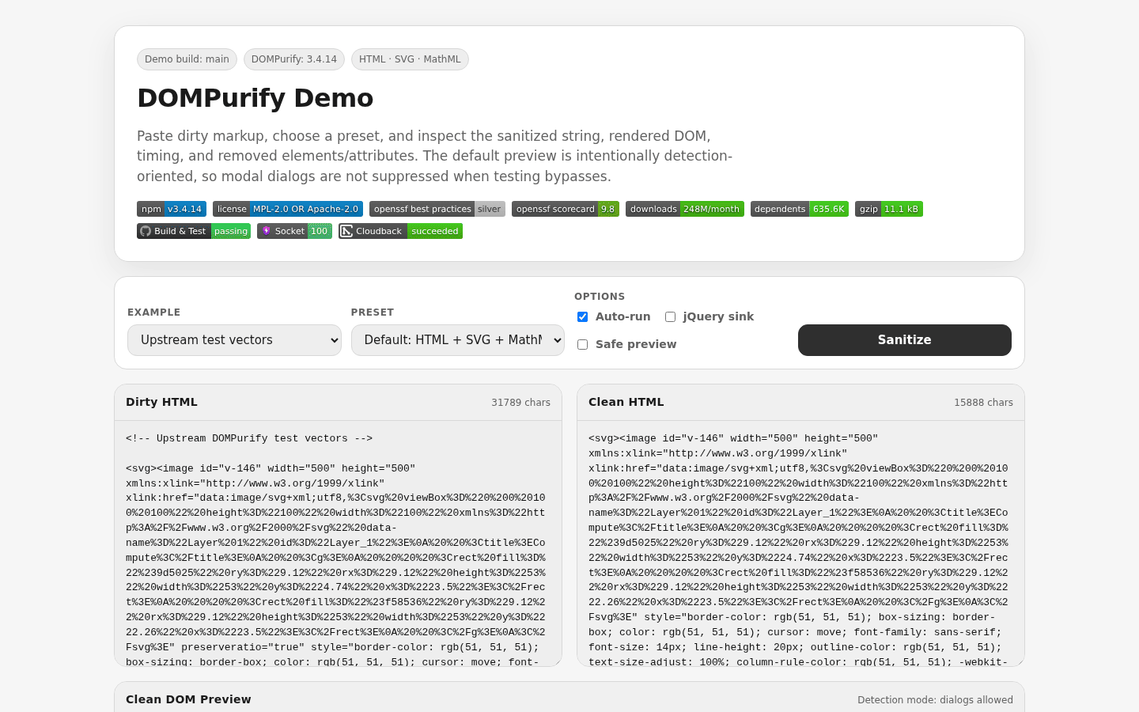The height and width of the screenshot is (712, 1139).
Task: Click inside the Clean HTML output area
Action: point(800,543)
